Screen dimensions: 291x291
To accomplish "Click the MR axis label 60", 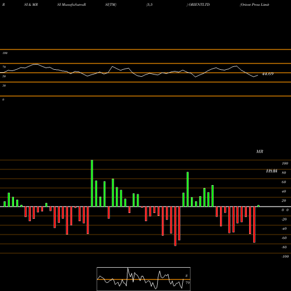I will pos(284,182).
